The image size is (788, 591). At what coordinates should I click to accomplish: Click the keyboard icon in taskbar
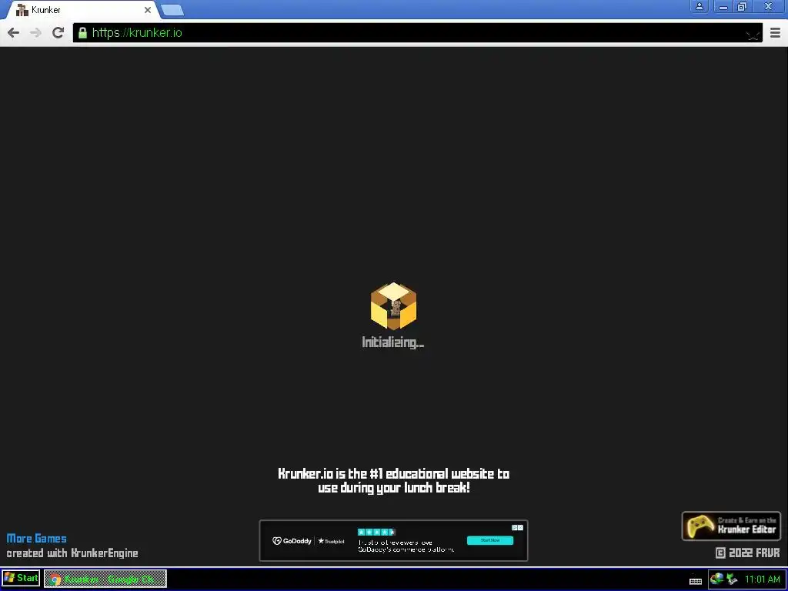696,581
